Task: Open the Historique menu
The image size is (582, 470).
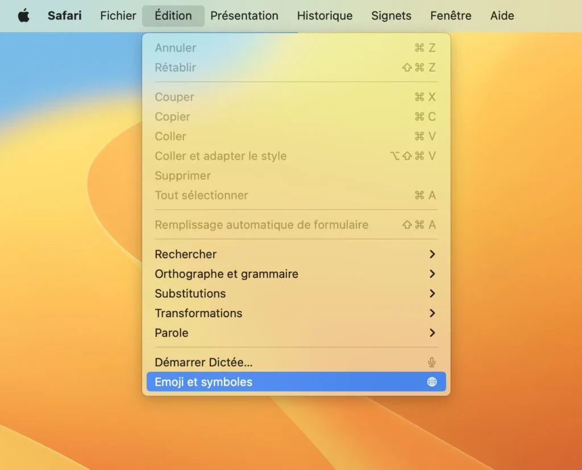Action: click(325, 15)
